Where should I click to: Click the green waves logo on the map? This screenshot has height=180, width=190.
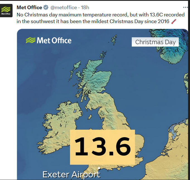click(30, 41)
